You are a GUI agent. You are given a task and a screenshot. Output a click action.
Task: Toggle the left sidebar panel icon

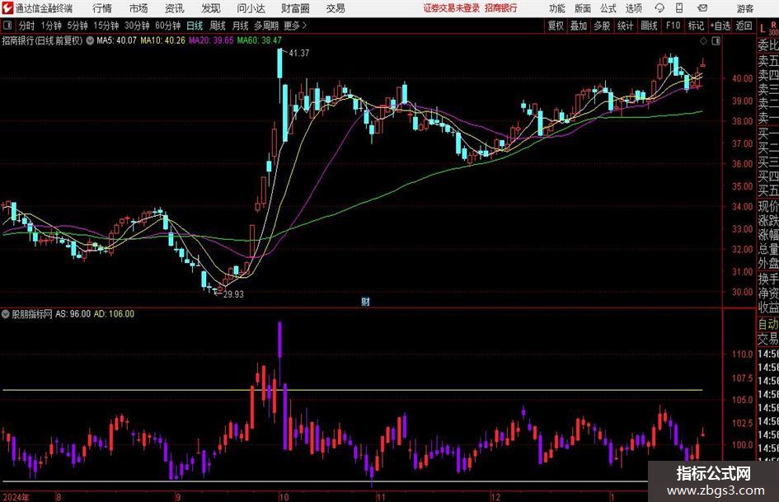click(7, 26)
